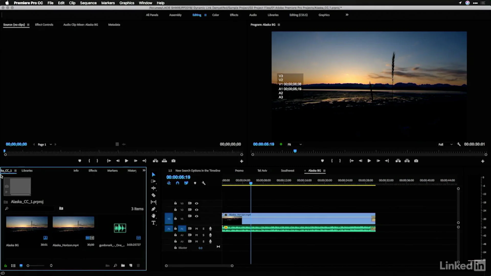Image resolution: width=491 pixels, height=276 pixels.
Task: Open Source monitor Page 1 dropdown
Action: tap(45, 144)
